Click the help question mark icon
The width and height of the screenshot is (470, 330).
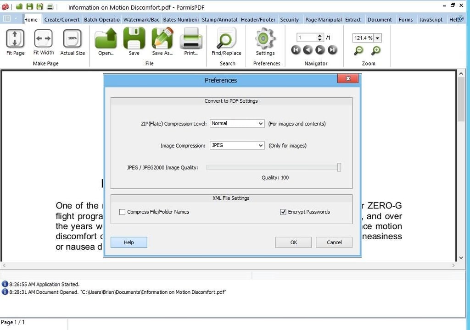[x=461, y=19]
